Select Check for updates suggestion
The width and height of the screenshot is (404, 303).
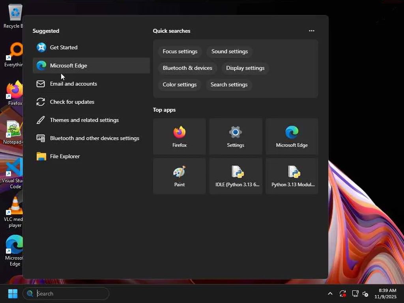[91, 102]
